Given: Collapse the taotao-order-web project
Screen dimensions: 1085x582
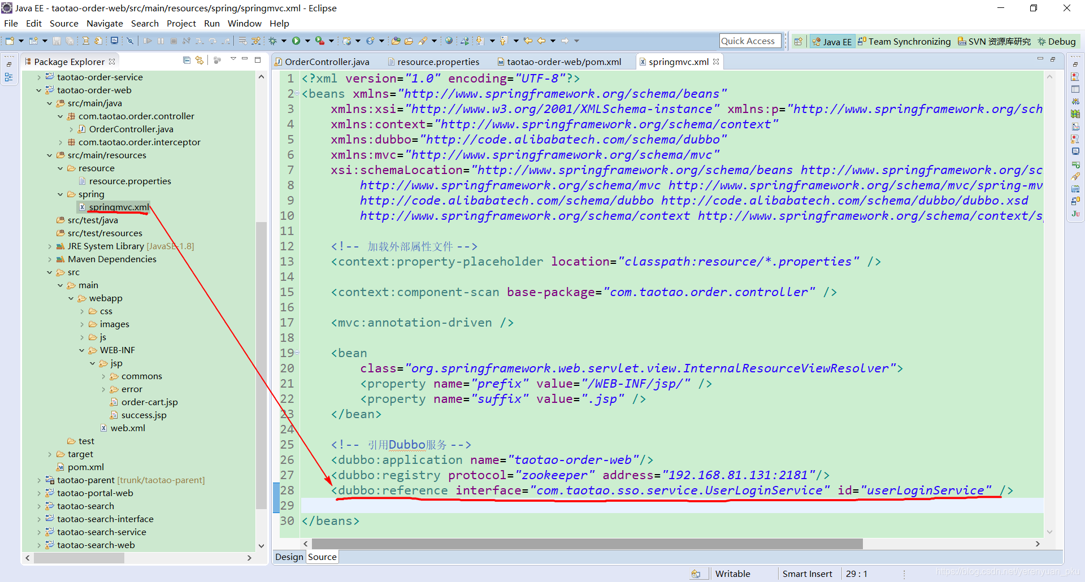Looking at the screenshot, I should (x=39, y=90).
